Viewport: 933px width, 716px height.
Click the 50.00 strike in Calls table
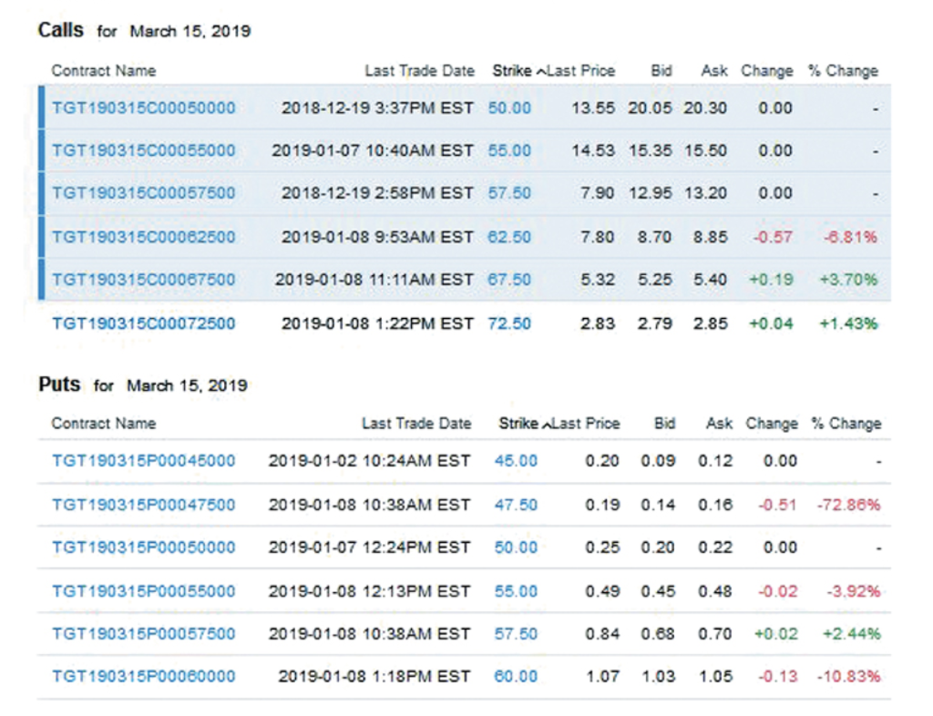click(509, 108)
